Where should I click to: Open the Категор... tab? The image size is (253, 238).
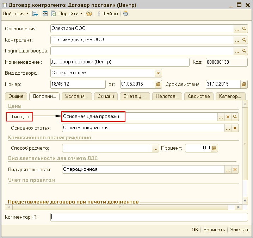pyautogui.click(x=230, y=96)
